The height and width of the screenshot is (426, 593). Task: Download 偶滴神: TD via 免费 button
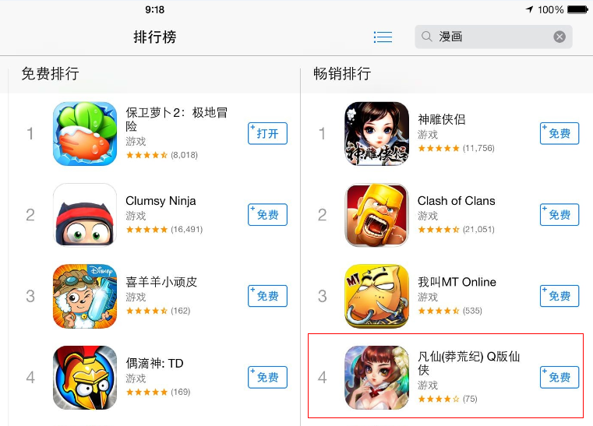click(267, 377)
